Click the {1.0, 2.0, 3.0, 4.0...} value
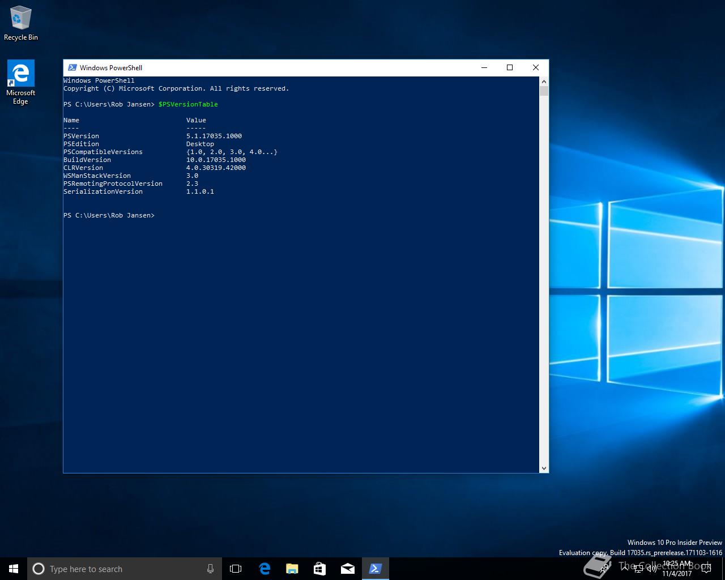The height and width of the screenshot is (580, 725). click(232, 152)
